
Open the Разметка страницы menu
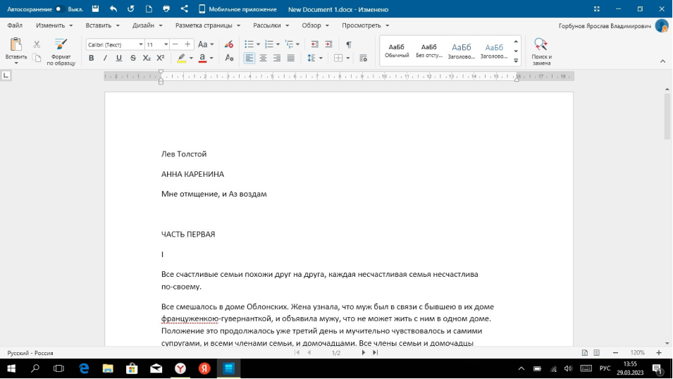click(x=208, y=25)
